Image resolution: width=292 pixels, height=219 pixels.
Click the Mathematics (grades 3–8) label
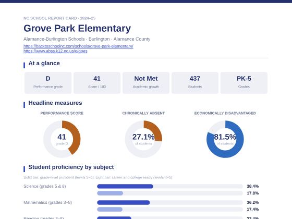click(x=47, y=202)
